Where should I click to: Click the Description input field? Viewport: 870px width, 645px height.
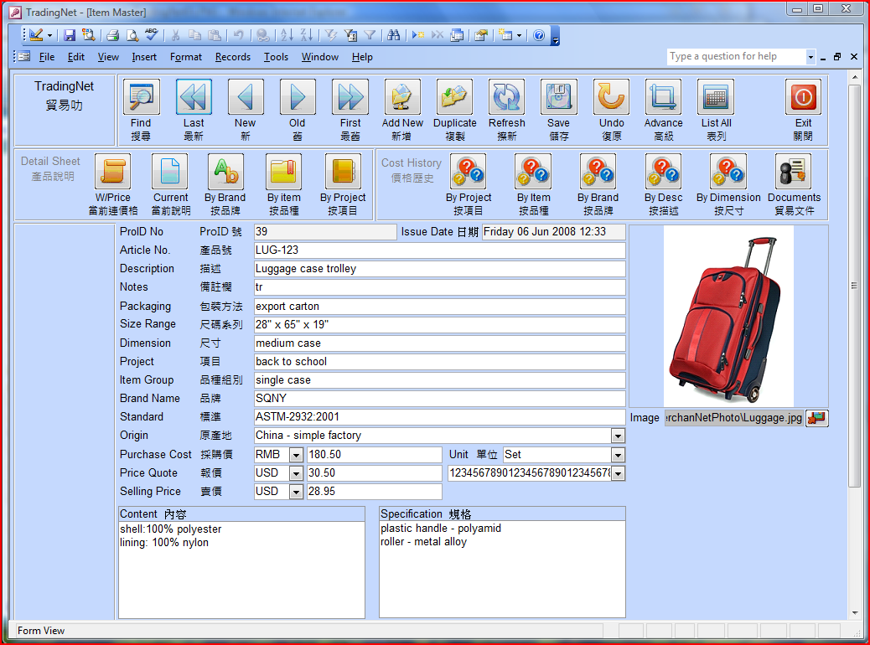pyautogui.click(x=439, y=269)
